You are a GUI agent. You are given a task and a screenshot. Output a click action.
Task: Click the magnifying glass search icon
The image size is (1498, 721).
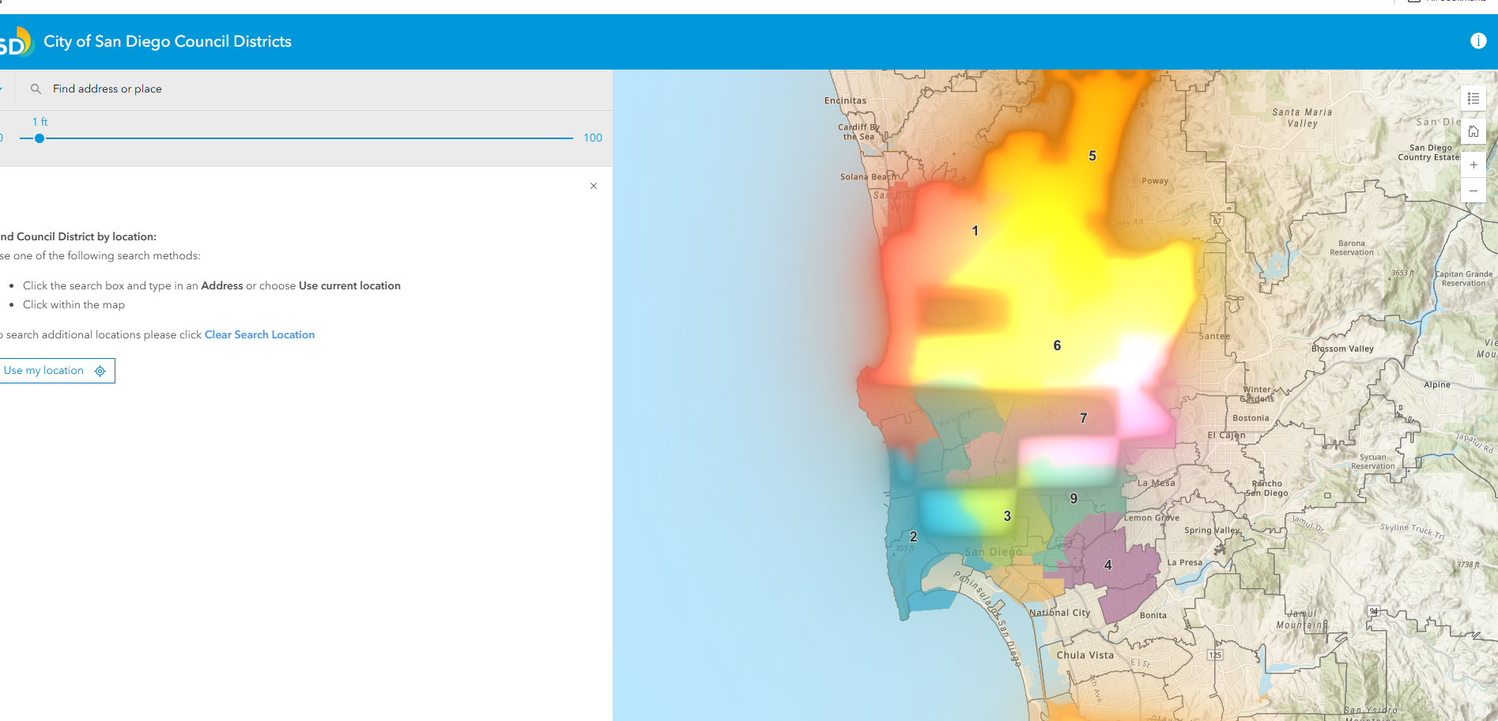click(x=36, y=89)
